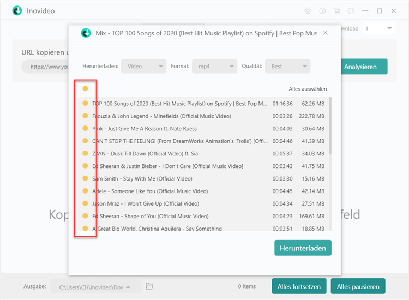The height and width of the screenshot is (300, 409).
Task: Select Jason Mraz I Won't Give Up title
Action: [x=146, y=204]
